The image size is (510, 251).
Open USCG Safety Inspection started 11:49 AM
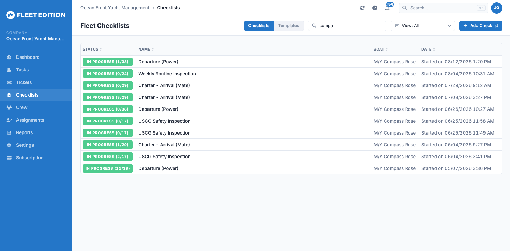pos(165,133)
